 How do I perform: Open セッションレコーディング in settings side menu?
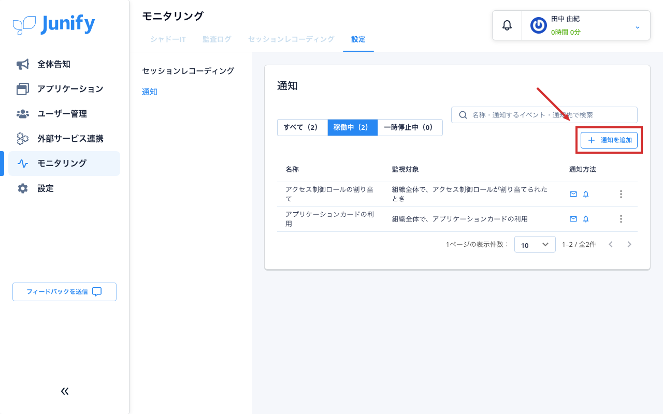[x=189, y=71]
